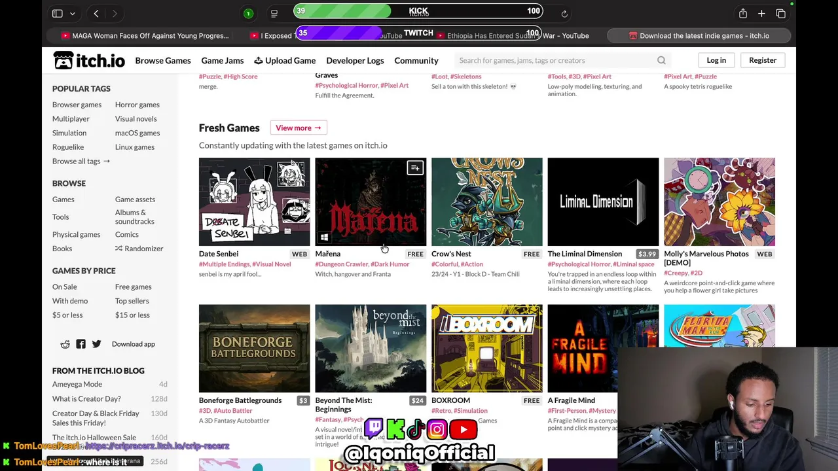838x471 pixels.
Task: Click the #Psychological Horror tag under The Liminal Dimension
Action: tap(579, 264)
